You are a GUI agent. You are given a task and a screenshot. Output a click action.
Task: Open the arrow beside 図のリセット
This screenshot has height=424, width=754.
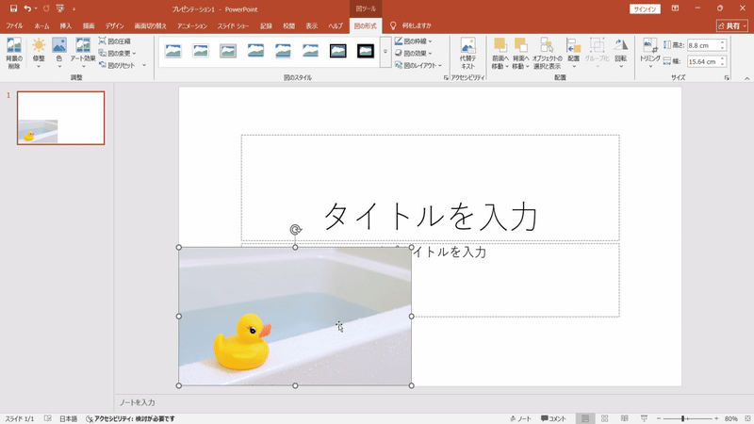[144, 65]
